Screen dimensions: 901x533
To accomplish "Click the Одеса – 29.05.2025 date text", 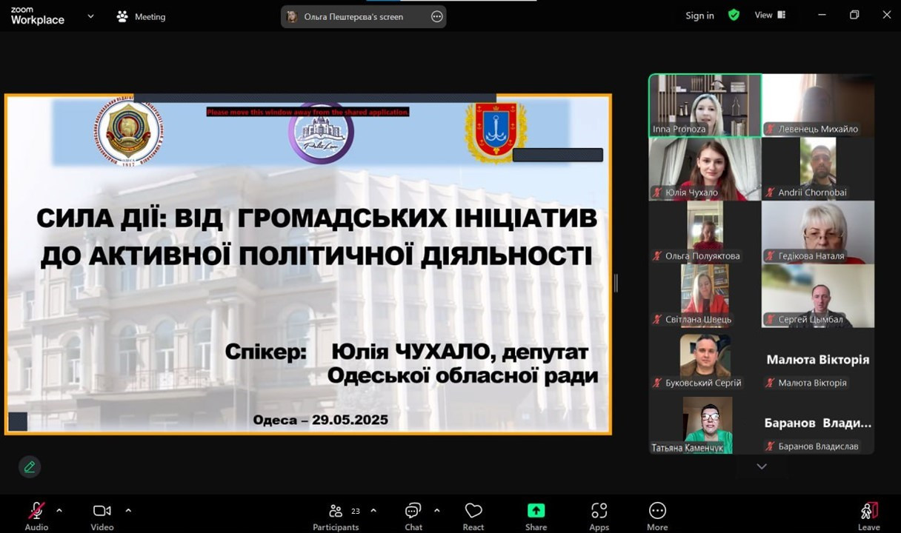I will point(321,420).
